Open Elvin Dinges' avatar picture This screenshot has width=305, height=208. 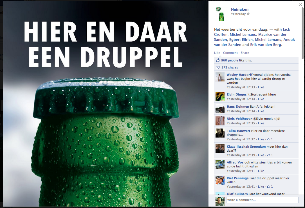tap(220, 97)
